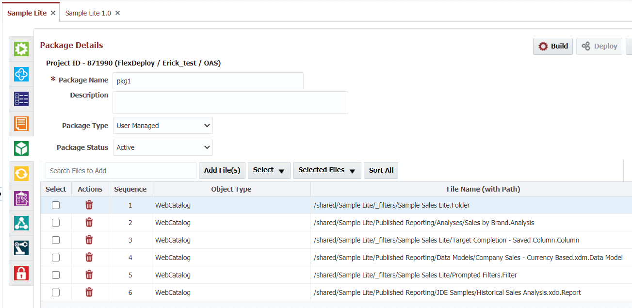Switch to the Sample Lite 1.0 tab
The height and width of the screenshot is (308, 632).
point(88,13)
